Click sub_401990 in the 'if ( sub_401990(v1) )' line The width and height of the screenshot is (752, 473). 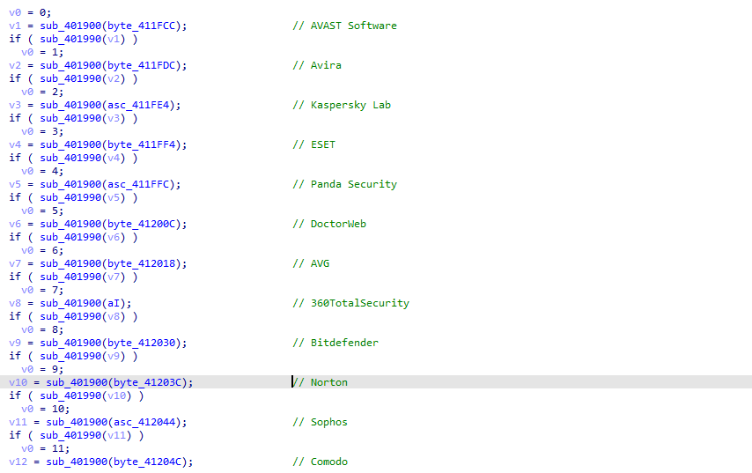70,39
